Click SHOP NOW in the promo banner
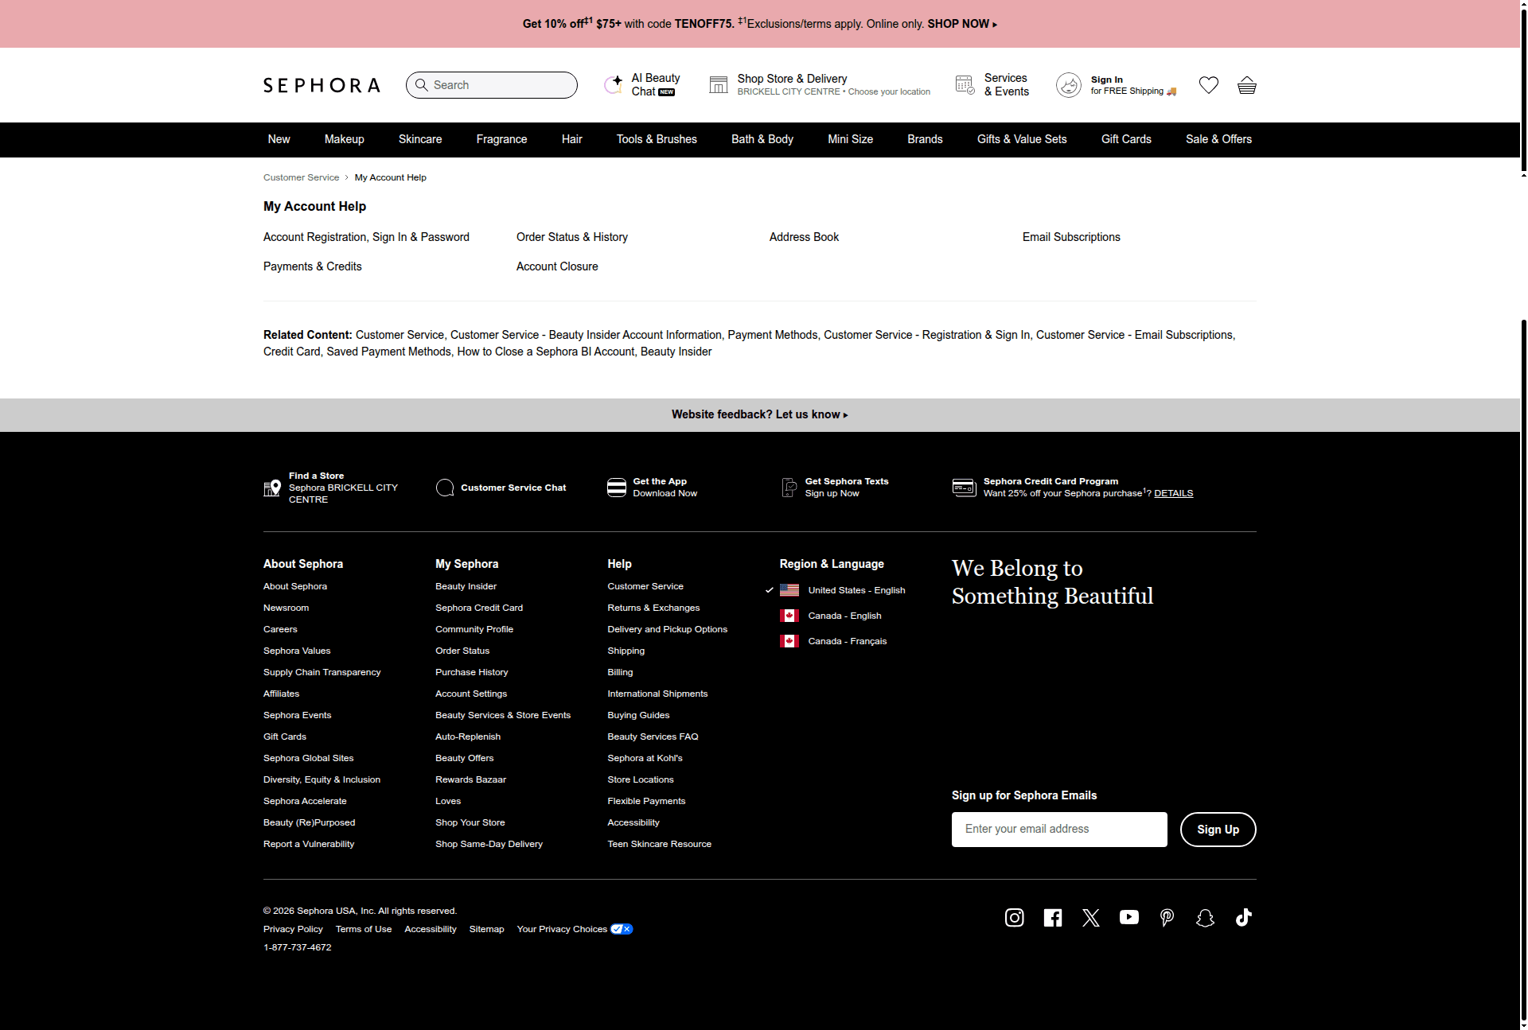 click(962, 24)
